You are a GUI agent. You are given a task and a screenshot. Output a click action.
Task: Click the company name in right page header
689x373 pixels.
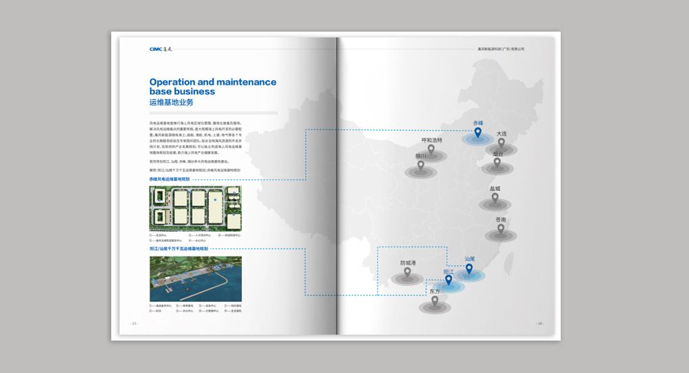click(x=501, y=49)
